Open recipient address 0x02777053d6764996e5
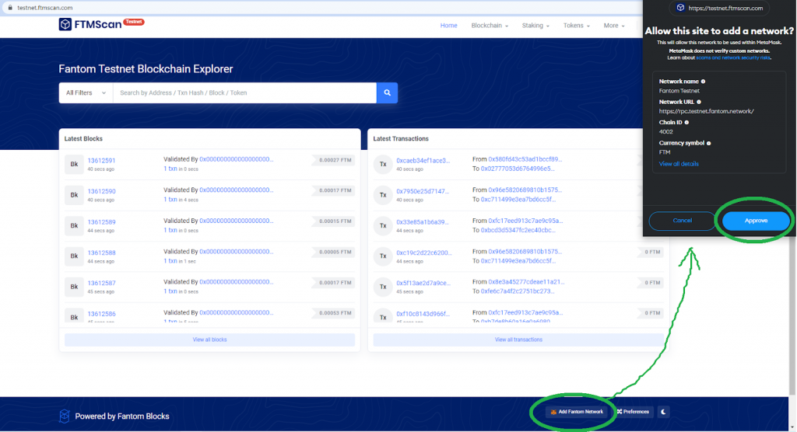Viewport: 797px width, 432px height. pos(518,169)
